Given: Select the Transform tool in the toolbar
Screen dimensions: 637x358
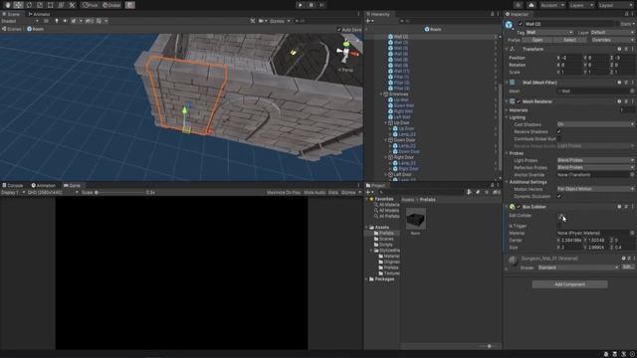Looking at the screenshot, I should (x=61, y=5).
